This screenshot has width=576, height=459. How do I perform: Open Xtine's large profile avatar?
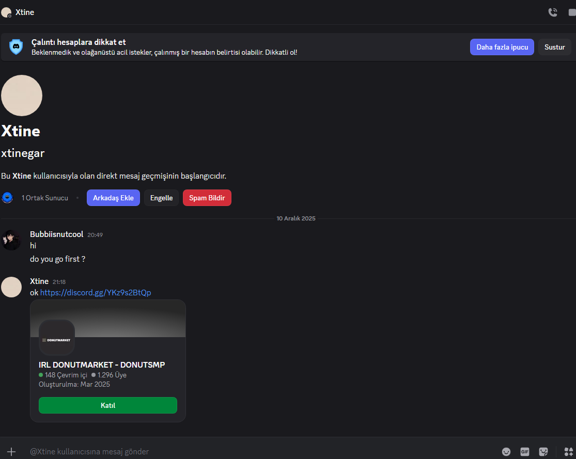coord(22,96)
